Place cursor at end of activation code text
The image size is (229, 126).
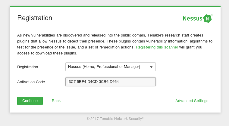coord(119,82)
